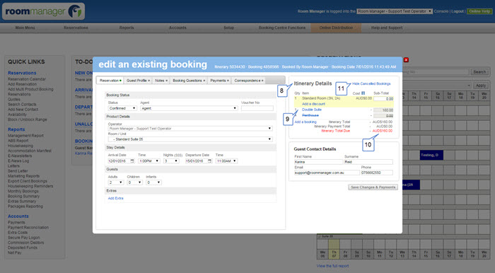Switch to the Correspondence tab

(x=249, y=81)
